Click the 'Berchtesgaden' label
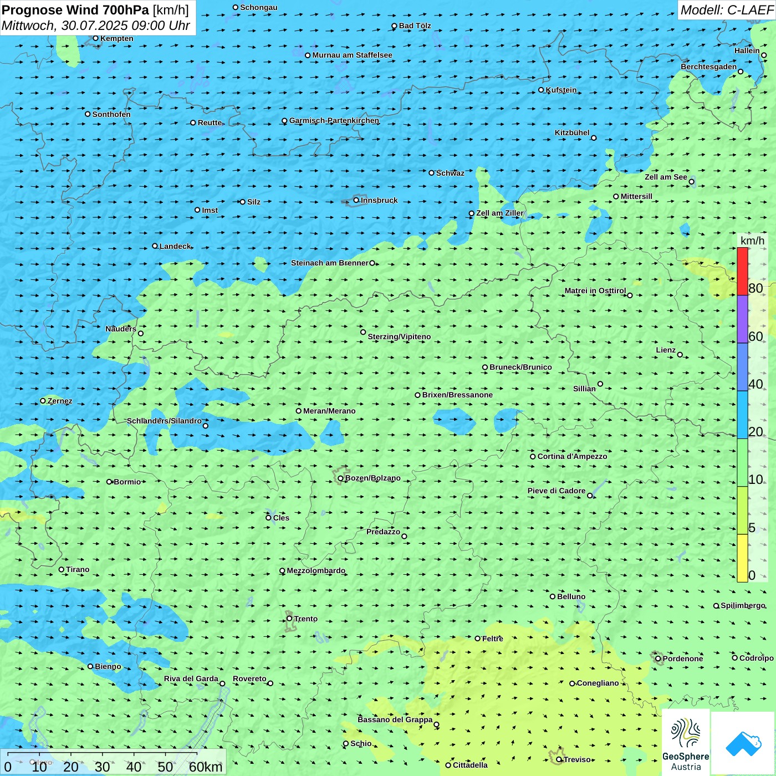This screenshot has width=776, height=776. coord(709,67)
